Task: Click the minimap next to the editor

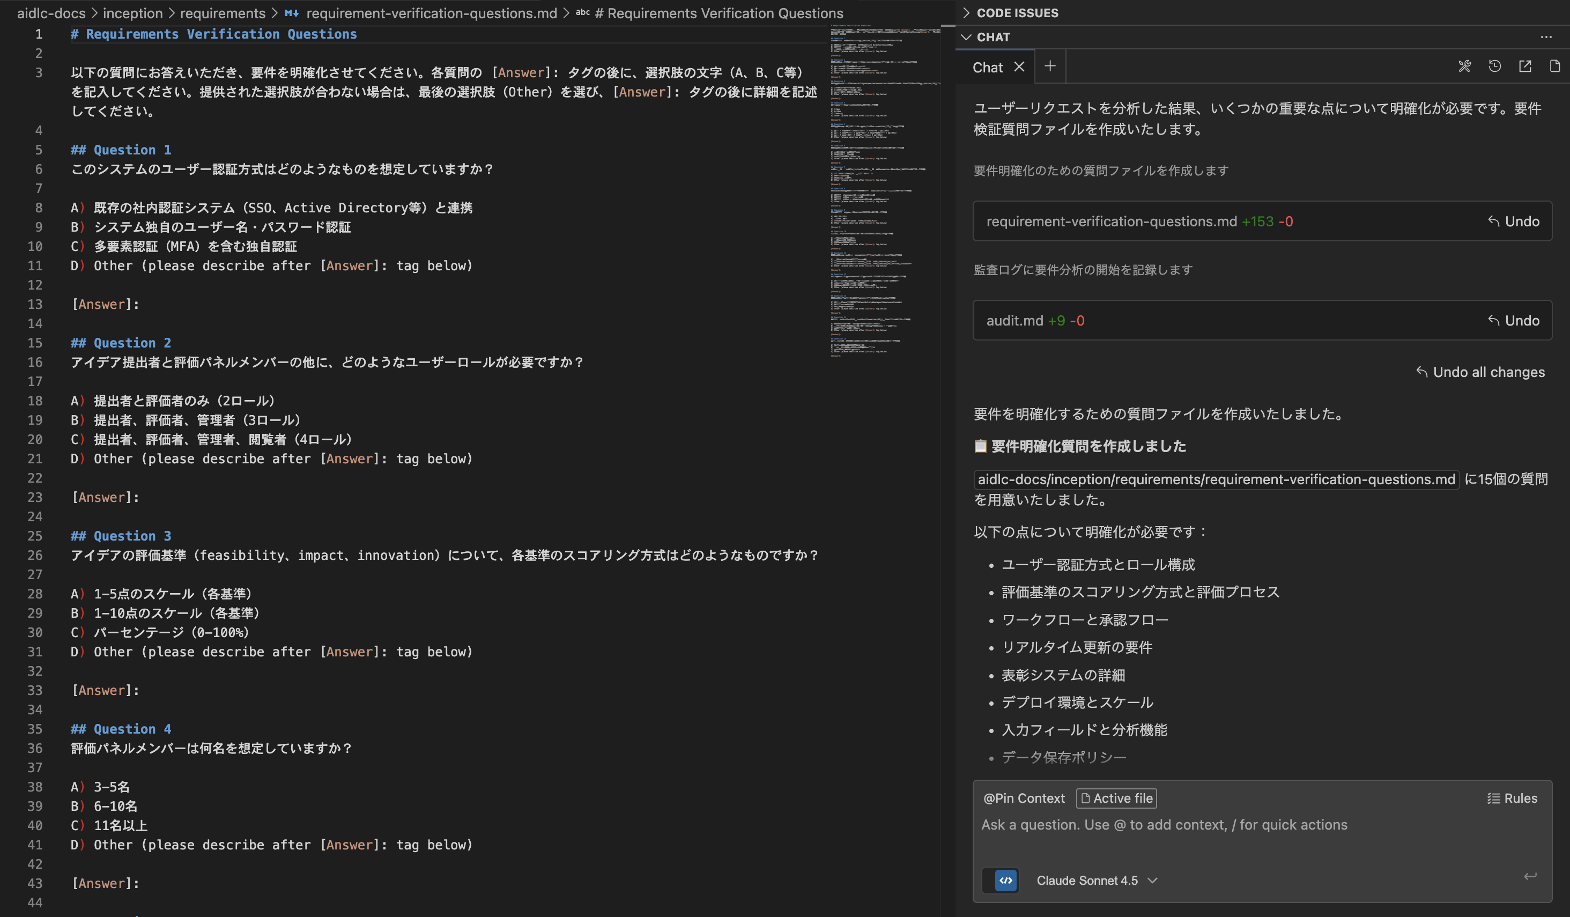Action: click(885, 187)
